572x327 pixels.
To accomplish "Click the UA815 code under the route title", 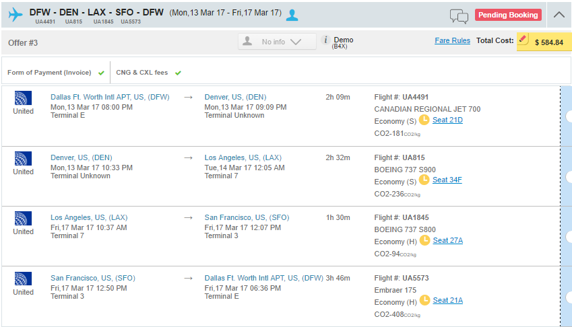I will point(73,22).
